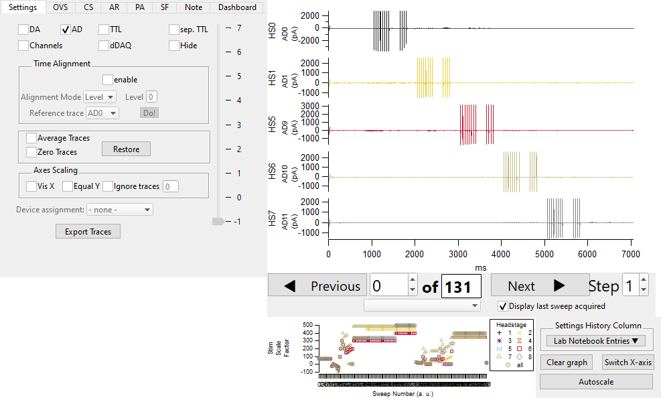Click the Export Traces button
This screenshot has width=661, height=398.
point(88,231)
